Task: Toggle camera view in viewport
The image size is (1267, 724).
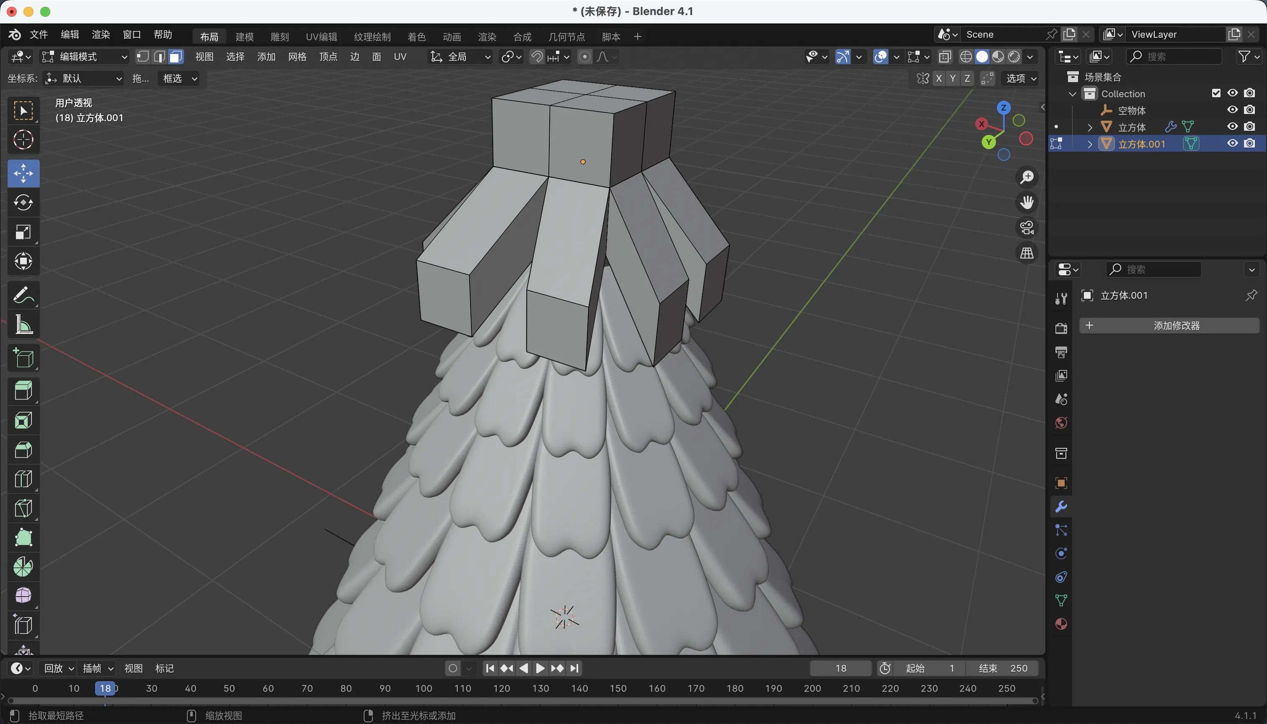Action: [1027, 228]
